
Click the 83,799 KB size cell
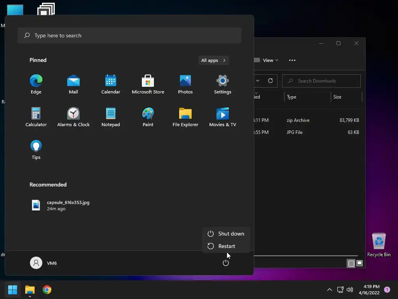click(x=349, y=120)
